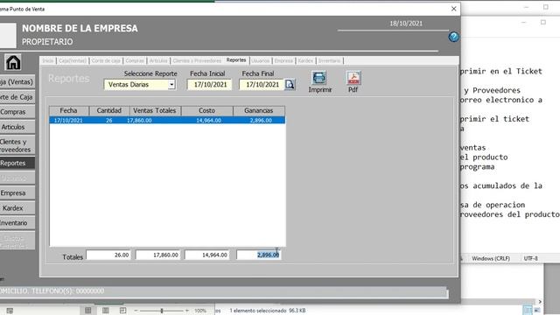Image resolution: width=560 pixels, height=315 pixels.
Task: Click the Ganancias column header
Action: coord(259,111)
